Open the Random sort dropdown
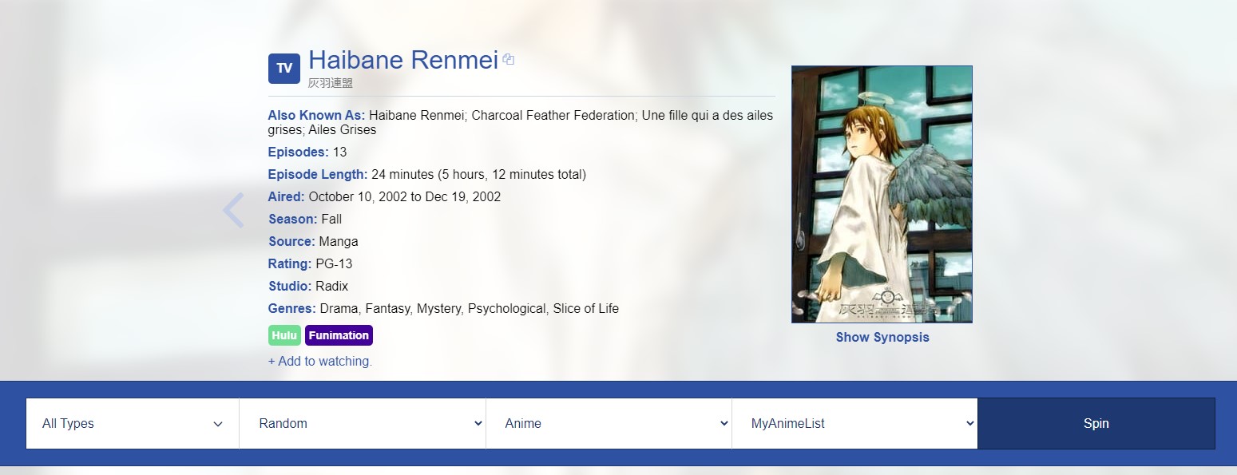 [x=363, y=423]
